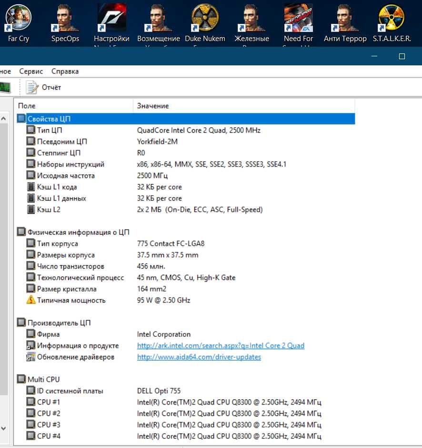Select the Псевдоним ЦП row
This screenshot has width=422, height=448.
tap(186, 141)
